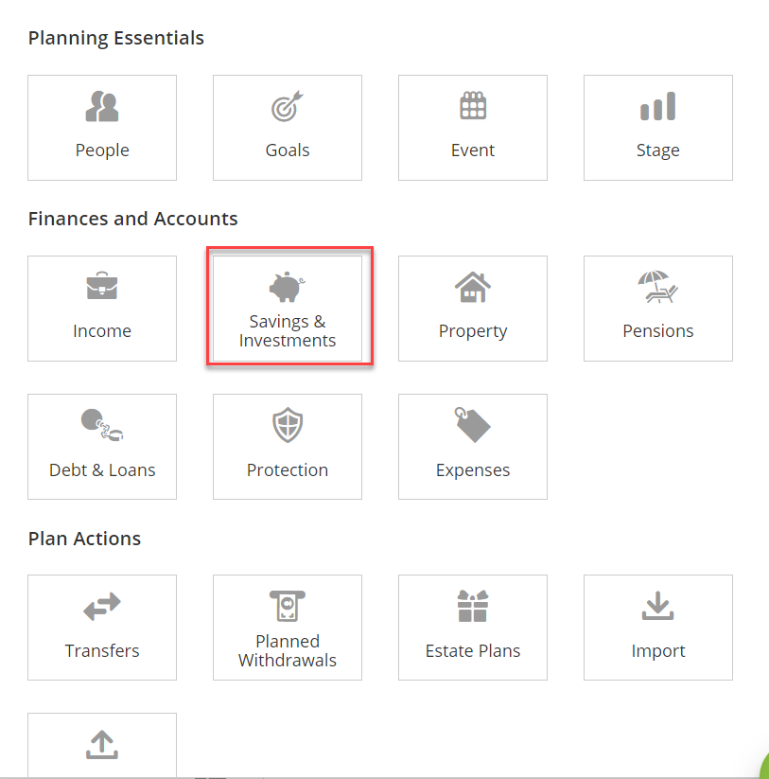The height and width of the screenshot is (779, 769).
Task: Select the Planned Withdrawals ATM tile
Action: (288, 628)
